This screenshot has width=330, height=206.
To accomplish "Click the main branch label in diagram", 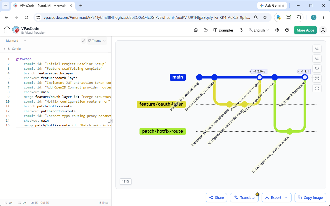I will point(178,77).
